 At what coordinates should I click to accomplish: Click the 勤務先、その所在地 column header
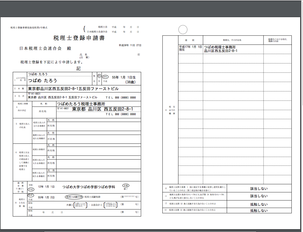232,40
